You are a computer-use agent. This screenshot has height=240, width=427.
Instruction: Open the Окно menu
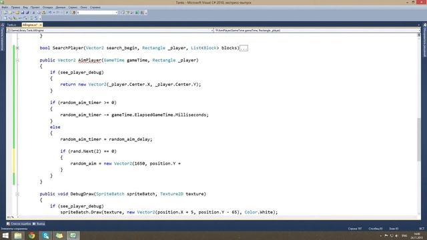pos(84,7)
